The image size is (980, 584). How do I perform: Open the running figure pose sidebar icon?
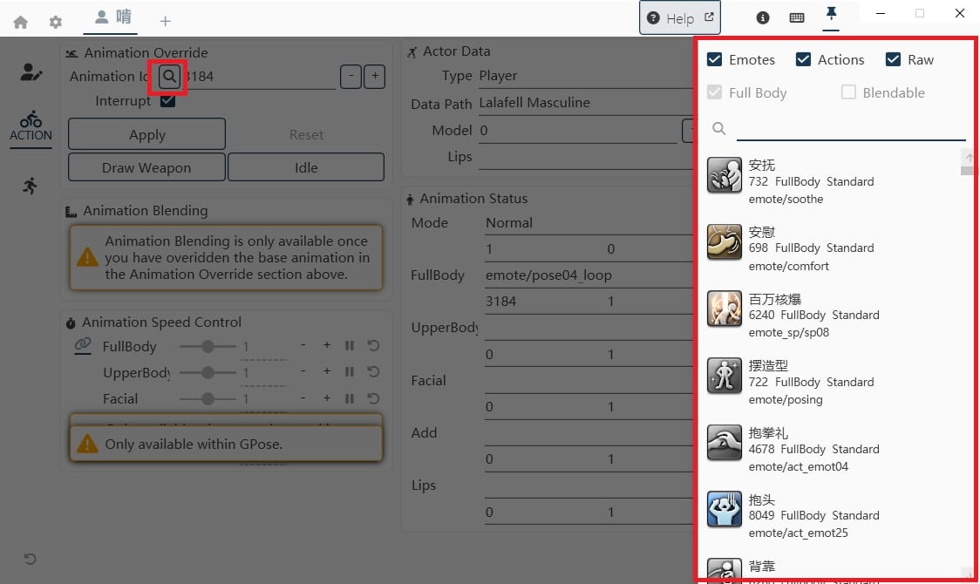point(30,186)
